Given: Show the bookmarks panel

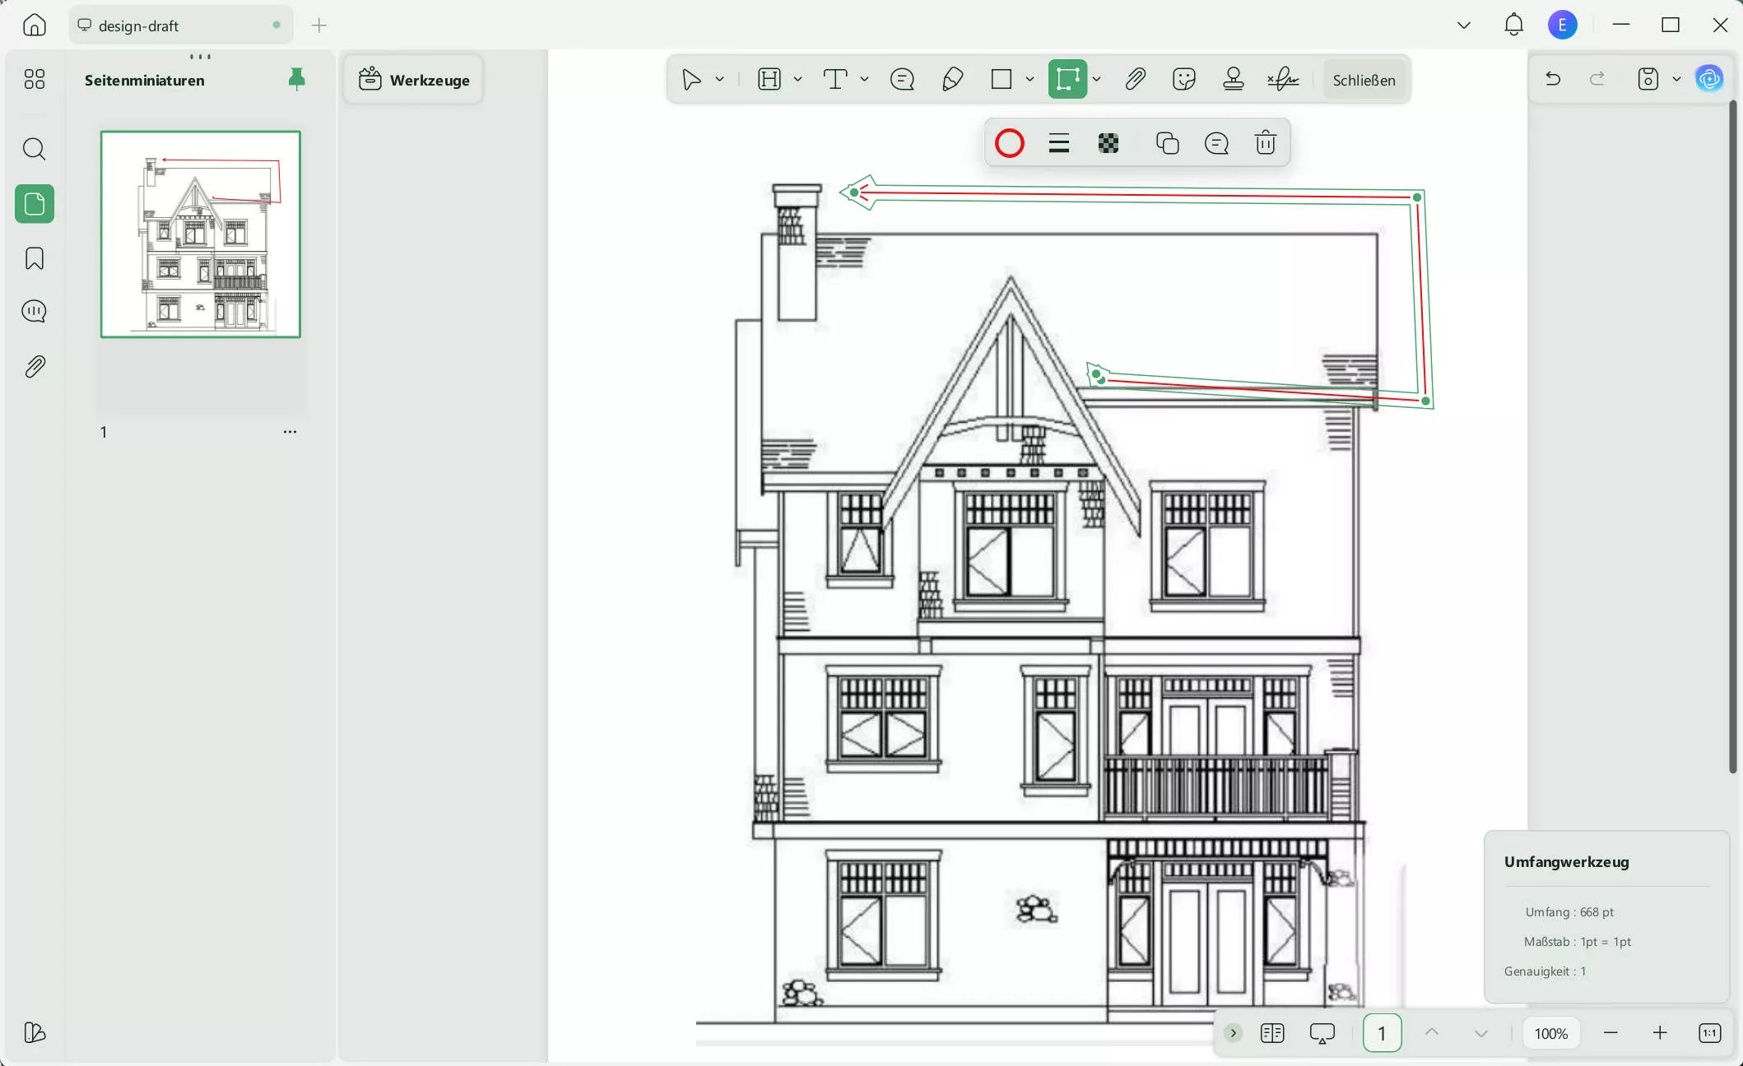Looking at the screenshot, I should tap(34, 259).
